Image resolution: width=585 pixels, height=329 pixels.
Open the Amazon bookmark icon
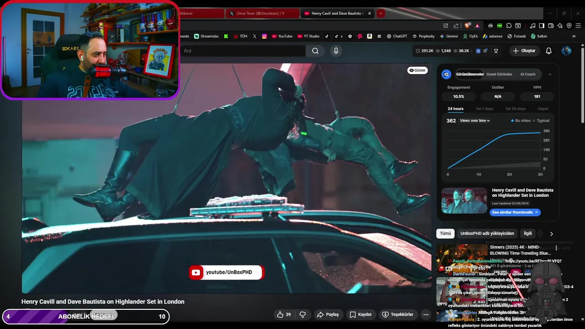369,36
